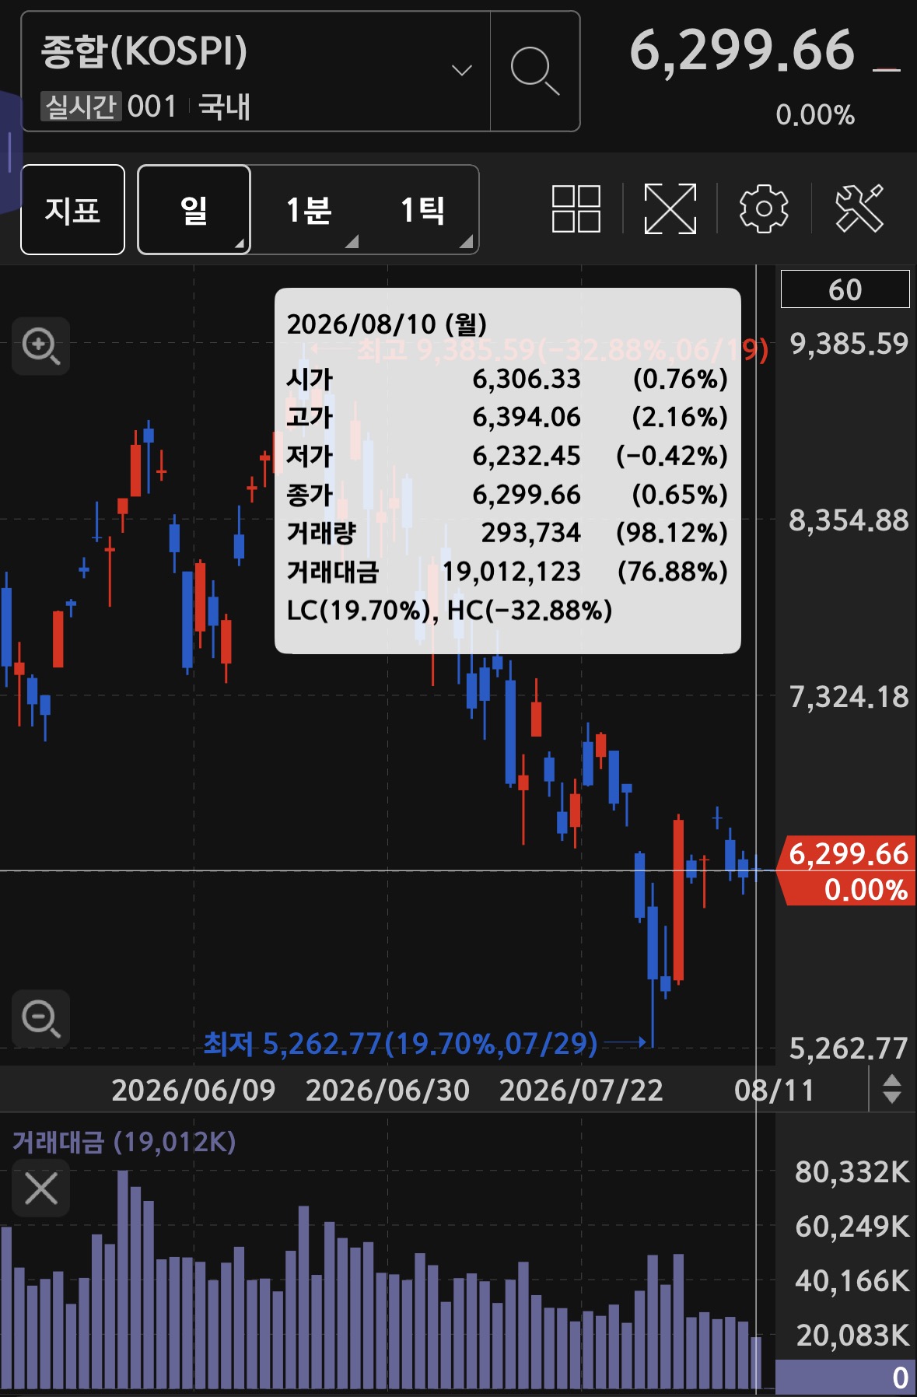The height and width of the screenshot is (1397, 917).
Task: Expand the 종합(KOSPI) symbol dropdown
Action: click(462, 71)
